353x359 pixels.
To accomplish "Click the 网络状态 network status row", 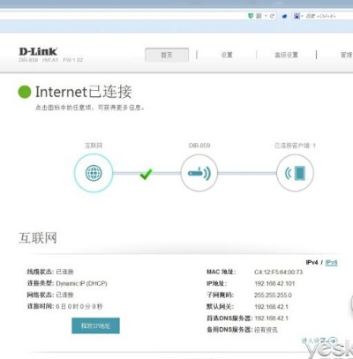I will [x=50, y=295].
